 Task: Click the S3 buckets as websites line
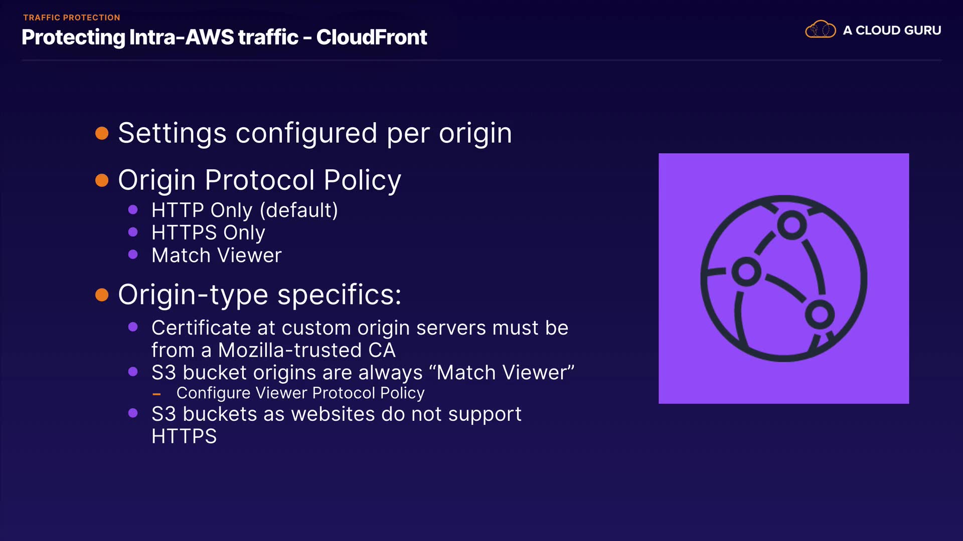(336, 425)
